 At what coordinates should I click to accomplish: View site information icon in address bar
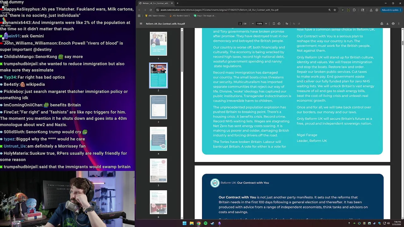(157, 10)
